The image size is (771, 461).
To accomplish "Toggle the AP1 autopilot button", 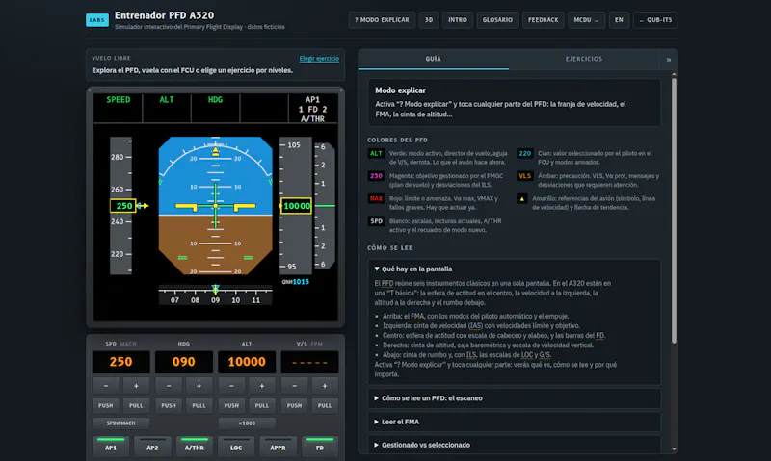I will pos(111,447).
